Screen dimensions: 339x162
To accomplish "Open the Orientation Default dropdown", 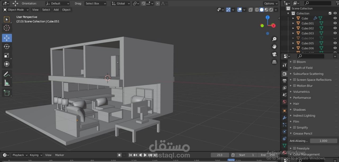I will pos(57,3).
